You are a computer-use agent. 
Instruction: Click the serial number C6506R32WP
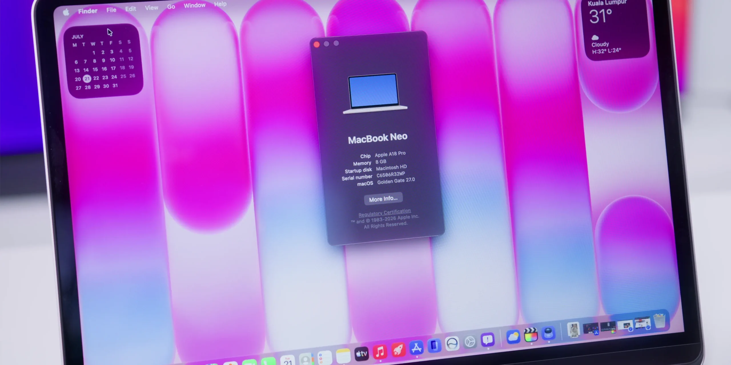[391, 174]
